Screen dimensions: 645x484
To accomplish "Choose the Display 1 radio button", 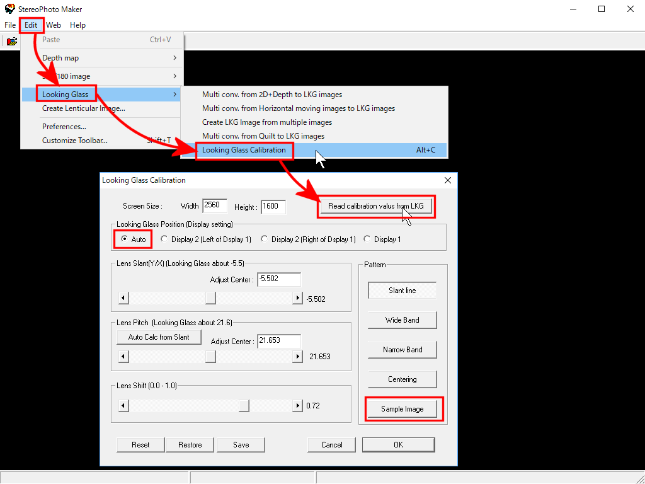I will pyautogui.click(x=368, y=239).
